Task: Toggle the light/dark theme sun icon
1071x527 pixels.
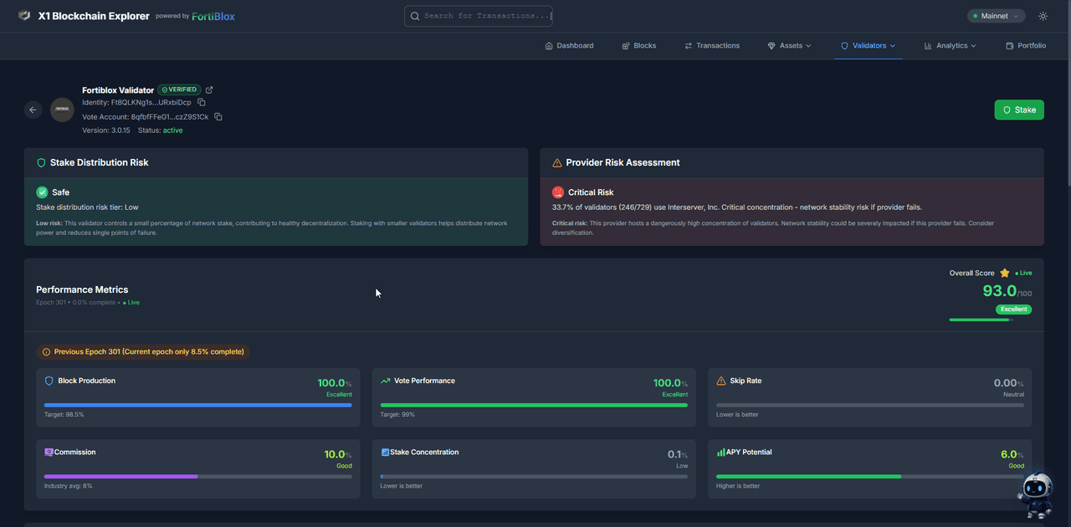Action: coord(1043,16)
